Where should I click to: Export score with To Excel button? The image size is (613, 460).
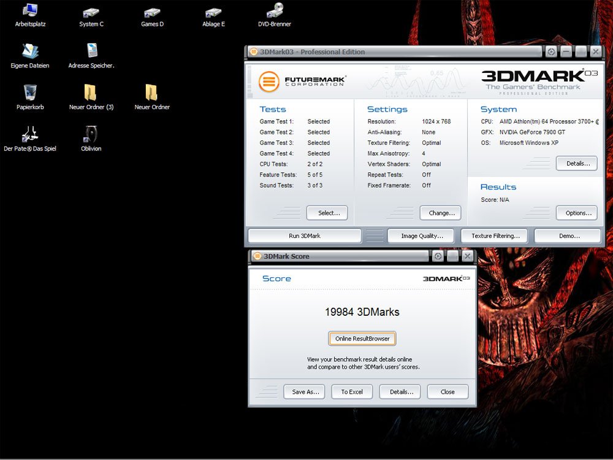pyautogui.click(x=352, y=392)
